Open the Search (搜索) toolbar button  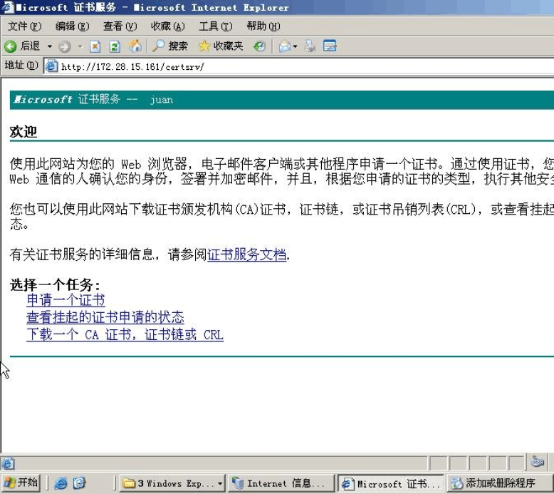(170, 46)
